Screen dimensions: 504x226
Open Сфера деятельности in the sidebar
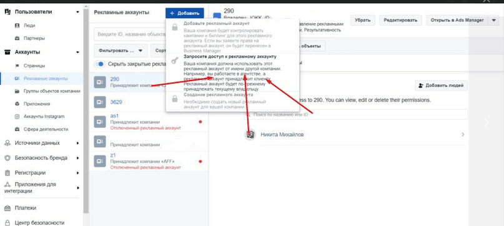(46, 129)
